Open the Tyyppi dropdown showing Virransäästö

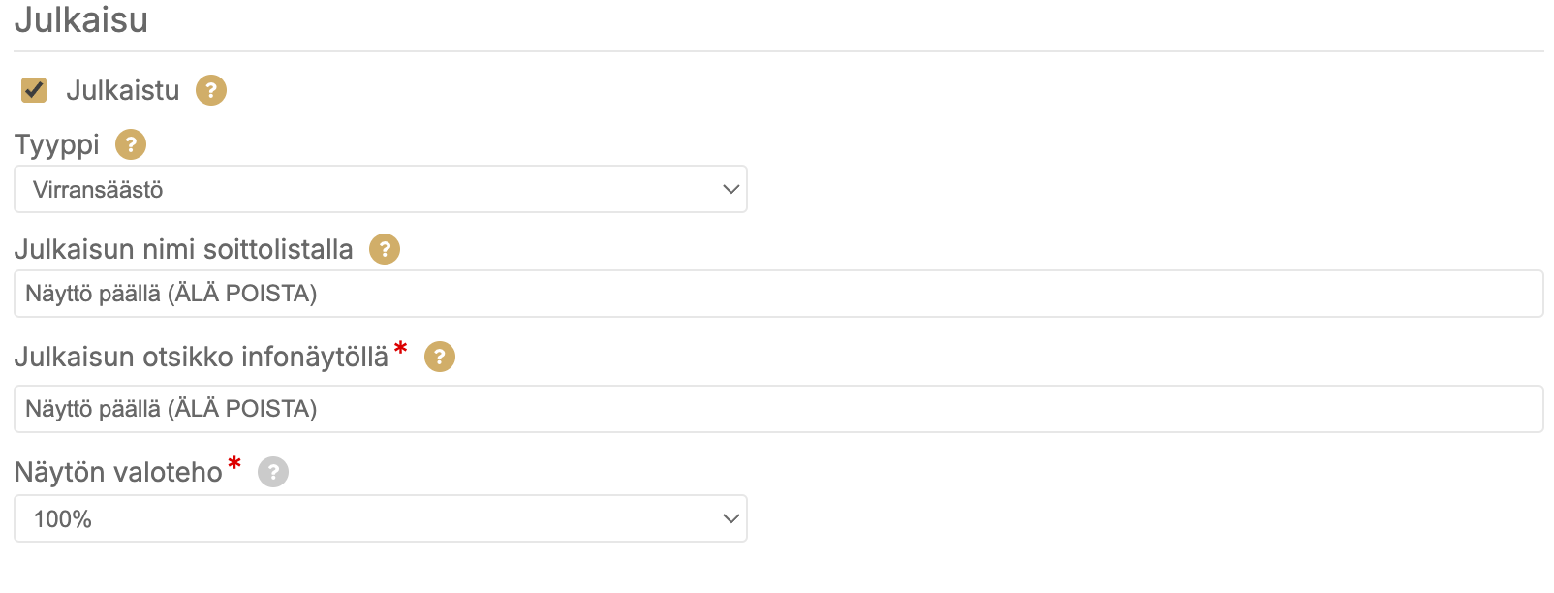click(380, 189)
